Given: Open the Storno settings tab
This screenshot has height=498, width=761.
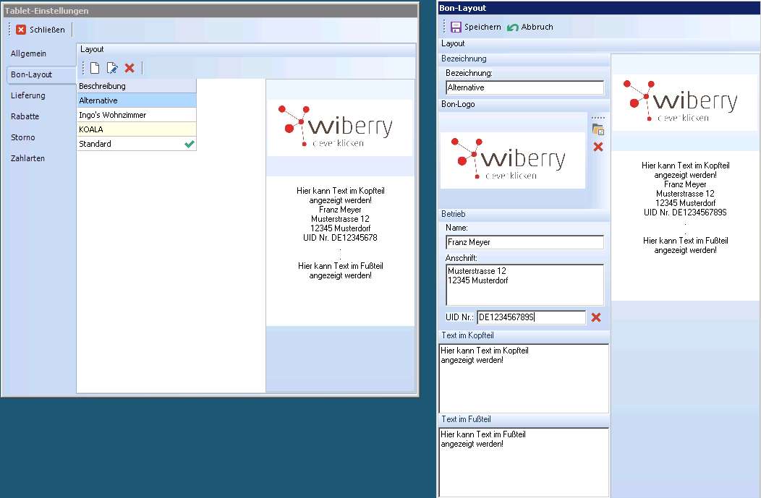Looking at the screenshot, I should [23, 137].
